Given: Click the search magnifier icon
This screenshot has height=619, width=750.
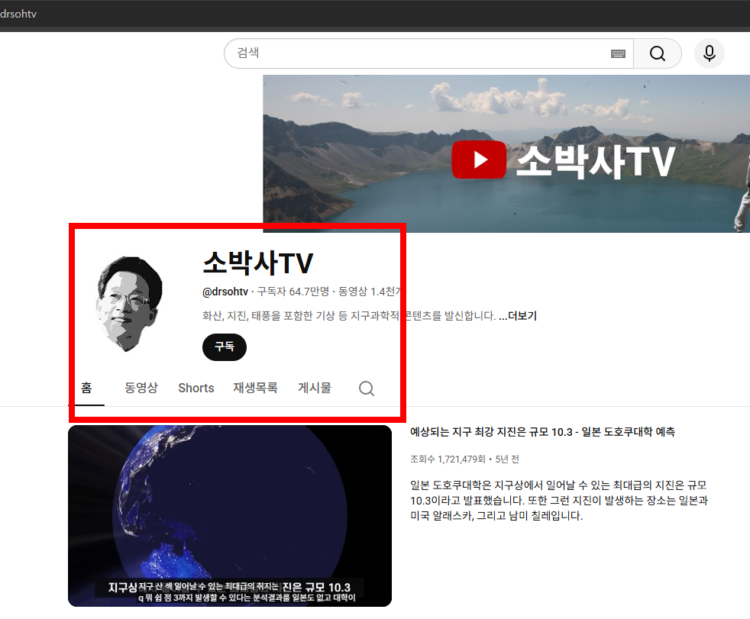Looking at the screenshot, I should [657, 53].
